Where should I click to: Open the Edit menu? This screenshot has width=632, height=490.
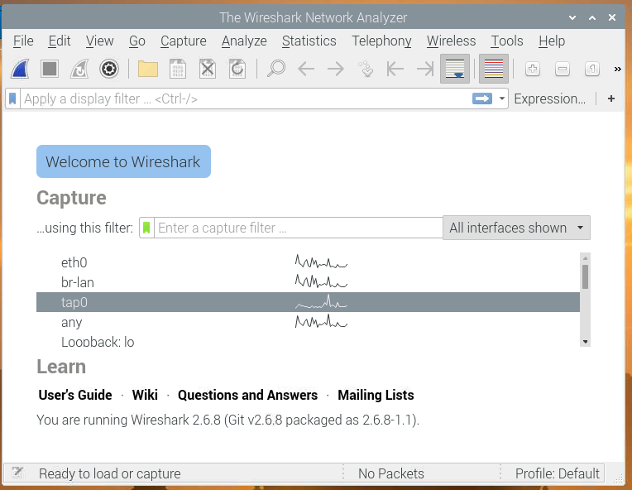(60, 41)
